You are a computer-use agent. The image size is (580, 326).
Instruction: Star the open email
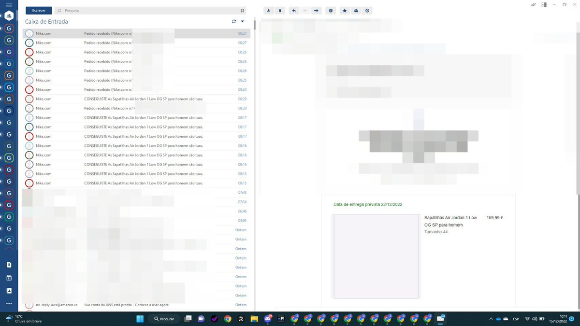point(345,11)
